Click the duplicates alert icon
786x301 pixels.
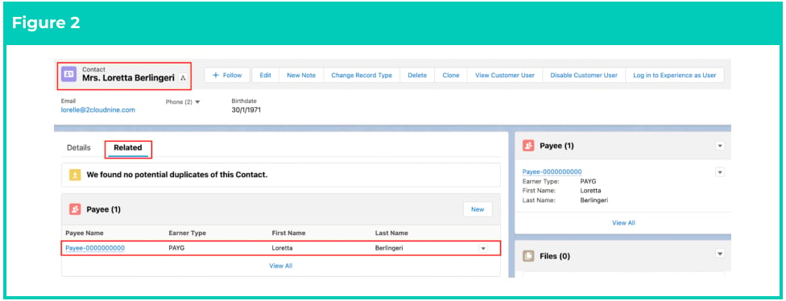point(75,175)
